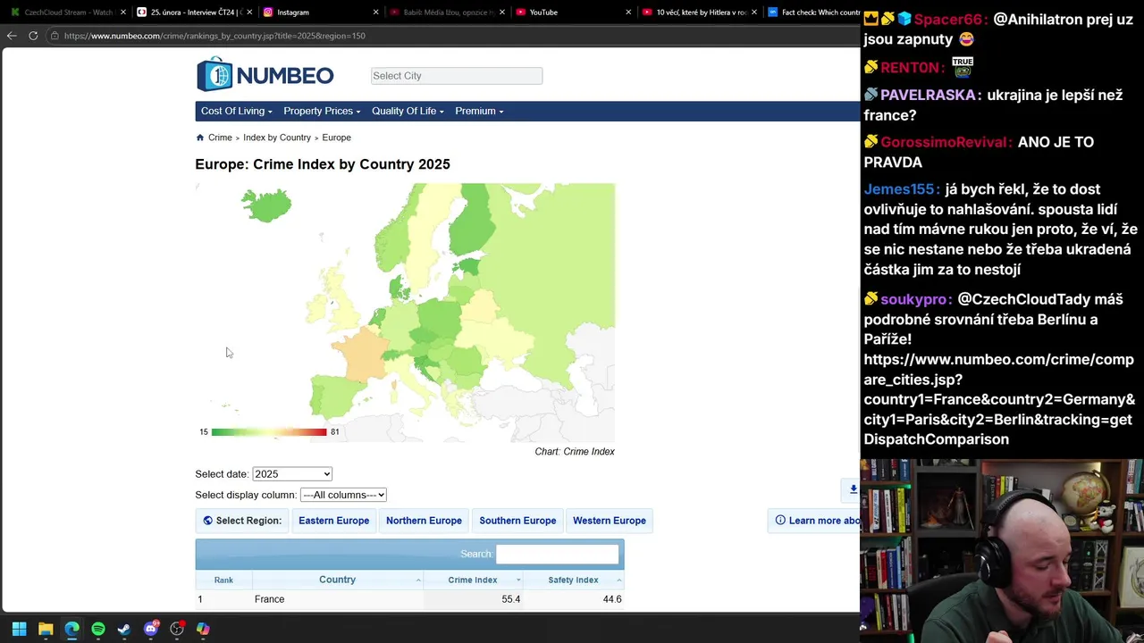Click the streamer webcam overlay
This screenshot has width=1144, height=643.
point(1002,550)
